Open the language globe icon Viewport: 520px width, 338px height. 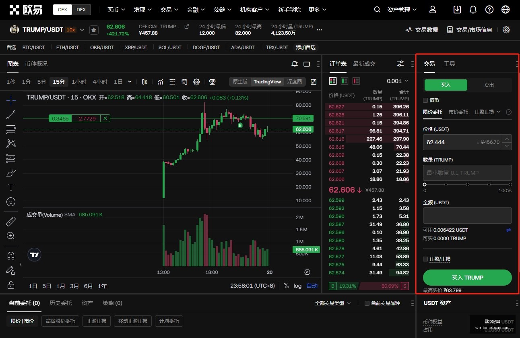[506, 10]
